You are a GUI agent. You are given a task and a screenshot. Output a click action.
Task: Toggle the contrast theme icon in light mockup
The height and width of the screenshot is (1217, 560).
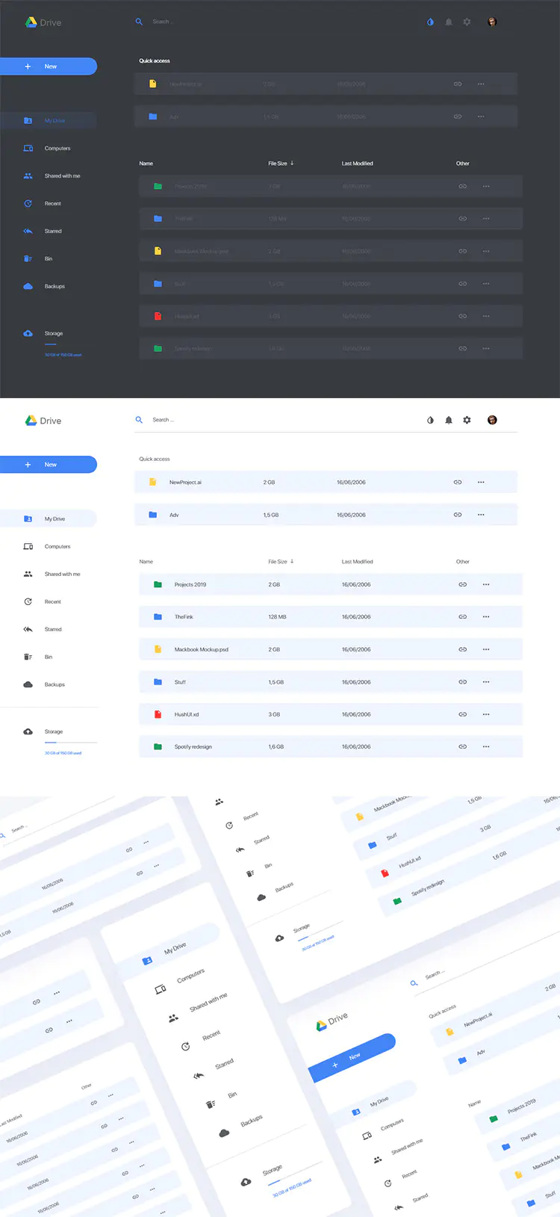coord(430,420)
